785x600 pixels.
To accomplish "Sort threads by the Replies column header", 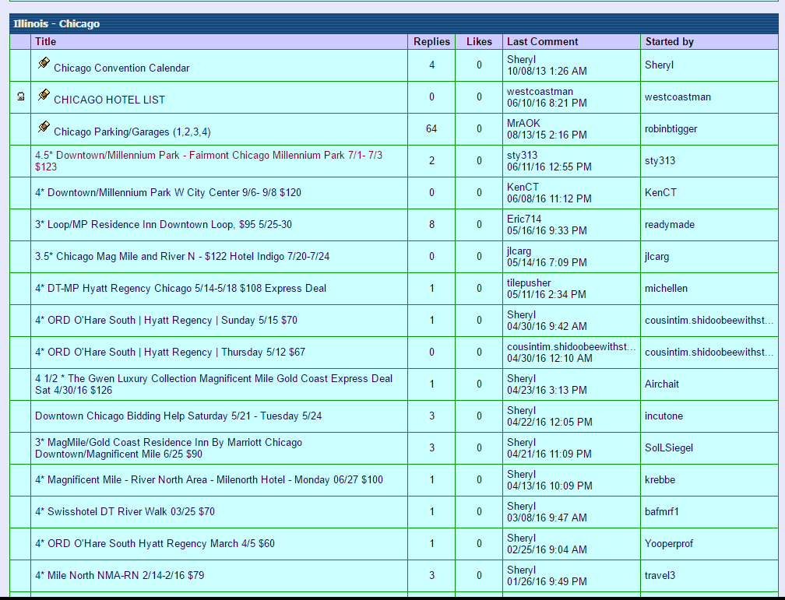I will pos(431,41).
